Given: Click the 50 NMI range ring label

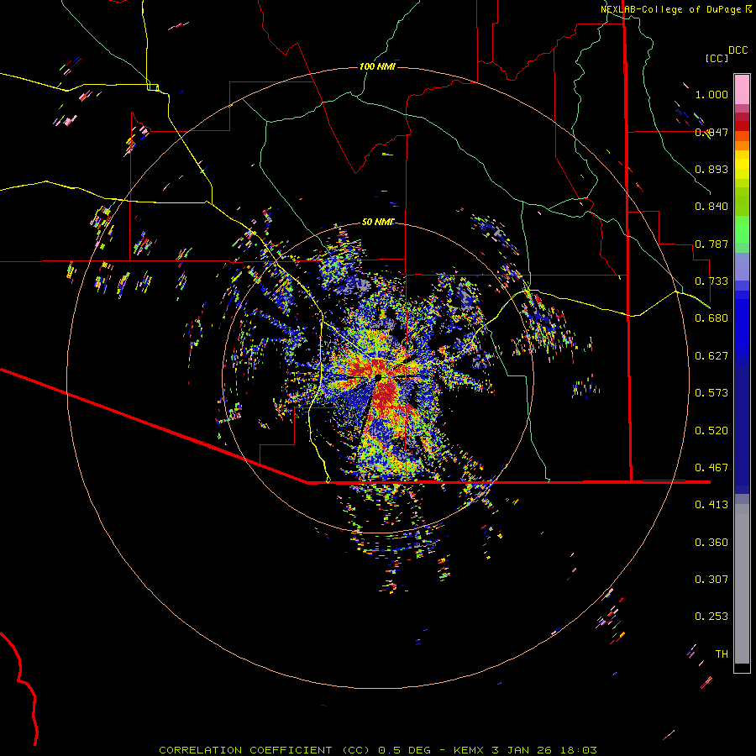Looking at the screenshot, I should [378, 222].
